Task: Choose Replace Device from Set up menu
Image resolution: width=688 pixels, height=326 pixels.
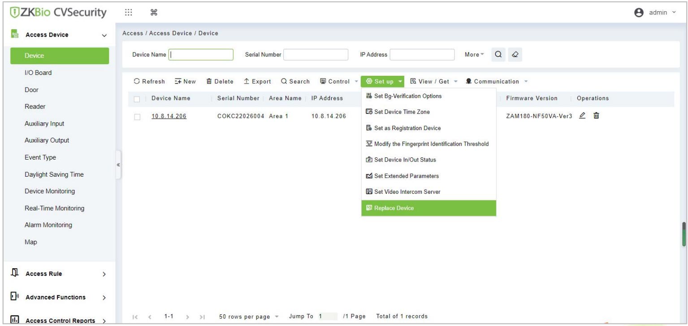Action: pyautogui.click(x=428, y=208)
